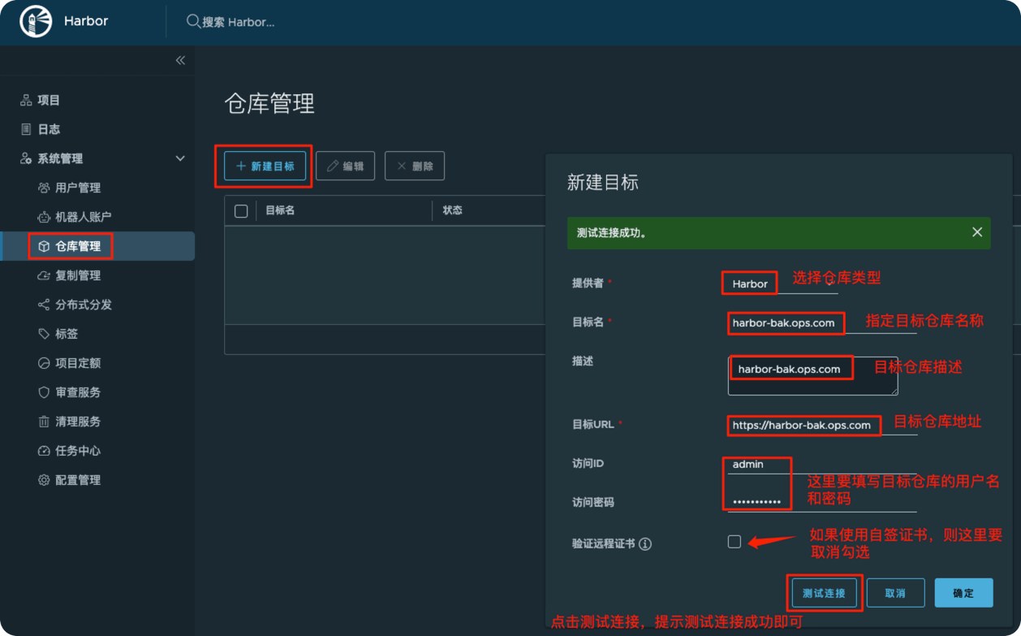The image size is (1021, 636).
Task: Click the 取消 button in dialog
Action: 896,593
